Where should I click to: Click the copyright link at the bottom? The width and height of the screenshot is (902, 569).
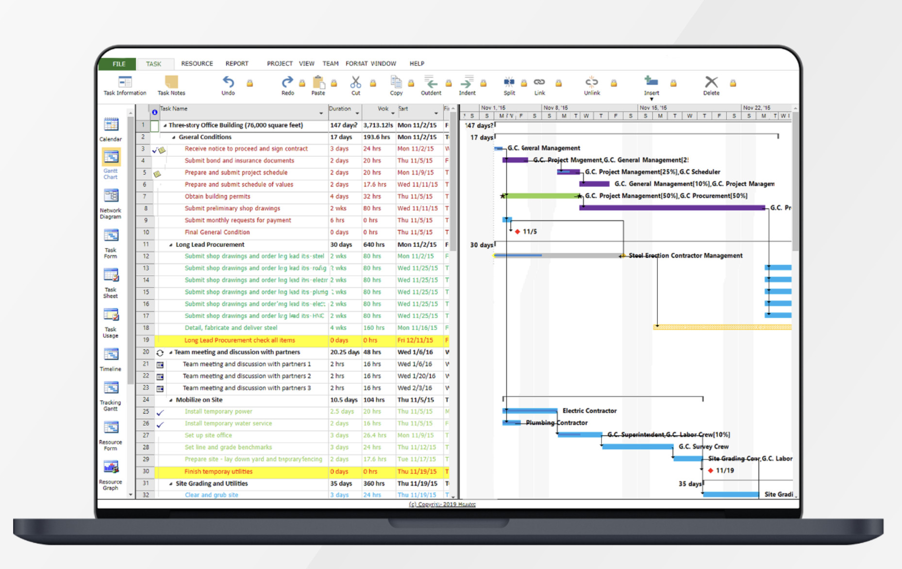point(441,504)
